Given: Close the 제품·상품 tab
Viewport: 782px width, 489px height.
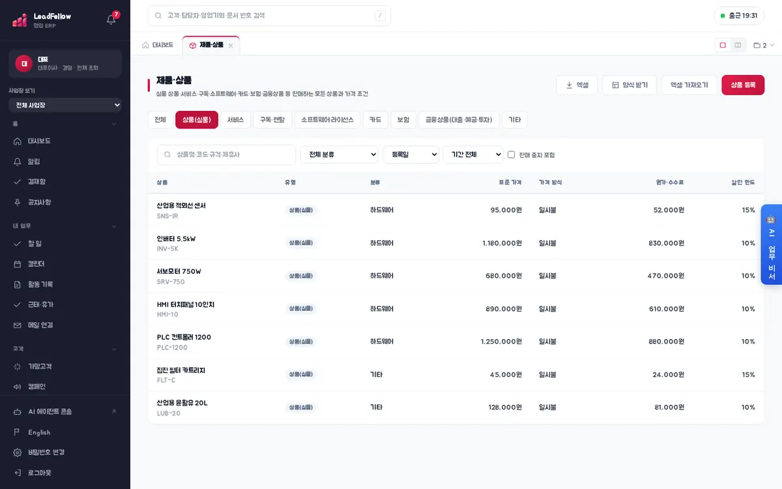Looking at the screenshot, I should [231, 46].
